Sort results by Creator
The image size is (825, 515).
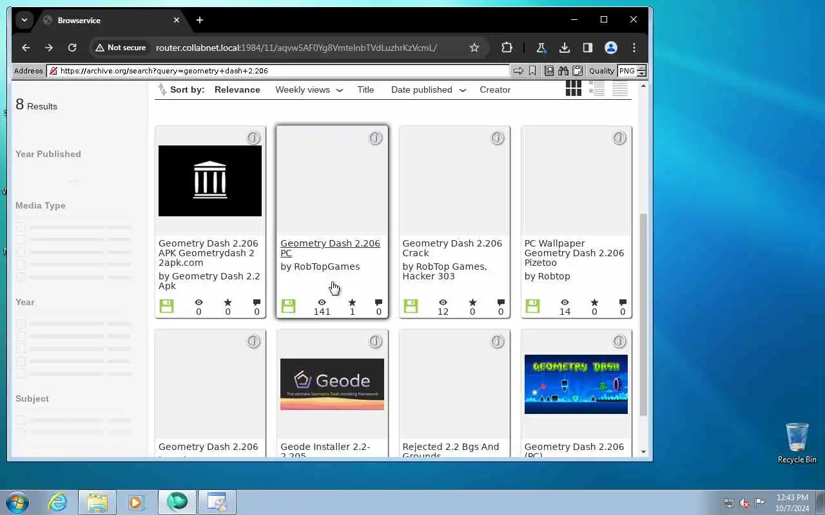coord(495,89)
